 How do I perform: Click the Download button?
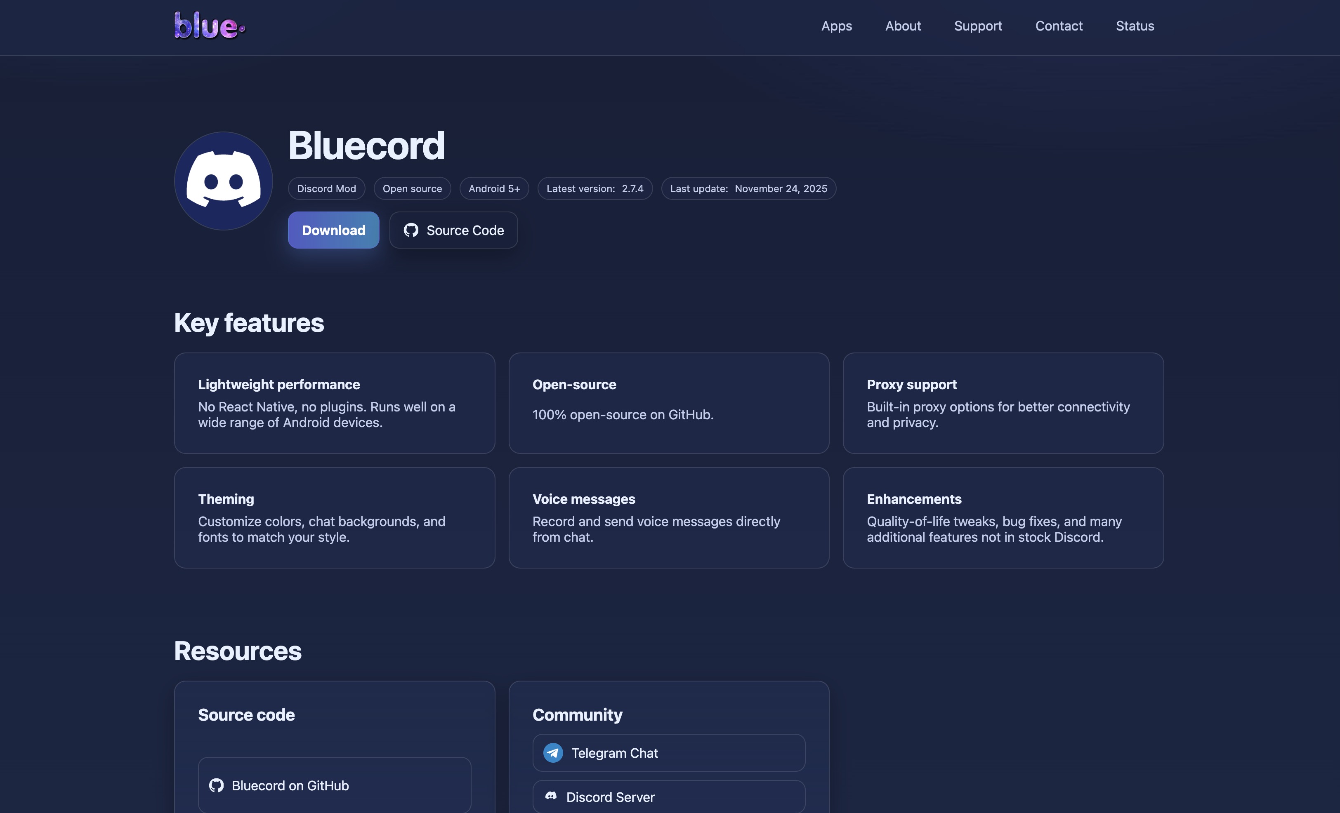click(x=333, y=230)
